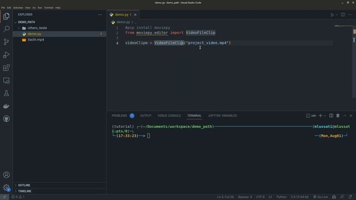Split the editor right
The height and width of the screenshot is (200, 356).
(343, 15)
